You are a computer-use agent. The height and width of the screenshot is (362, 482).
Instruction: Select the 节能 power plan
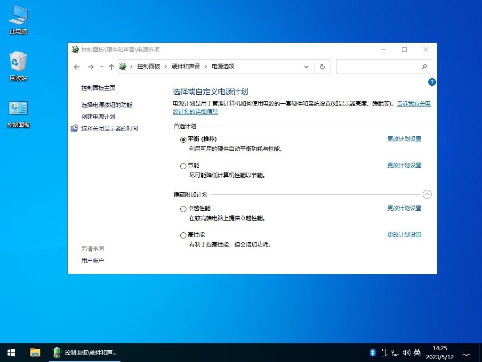click(183, 165)
